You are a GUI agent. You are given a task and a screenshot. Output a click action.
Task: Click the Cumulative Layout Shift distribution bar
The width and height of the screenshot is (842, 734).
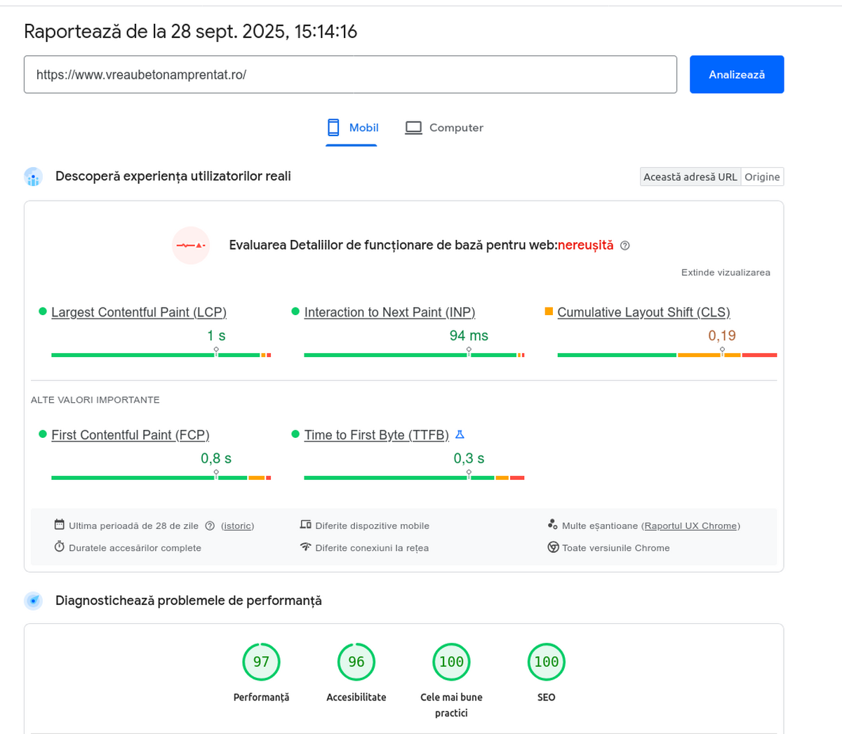pyautogui.click(x=667, y=355)
